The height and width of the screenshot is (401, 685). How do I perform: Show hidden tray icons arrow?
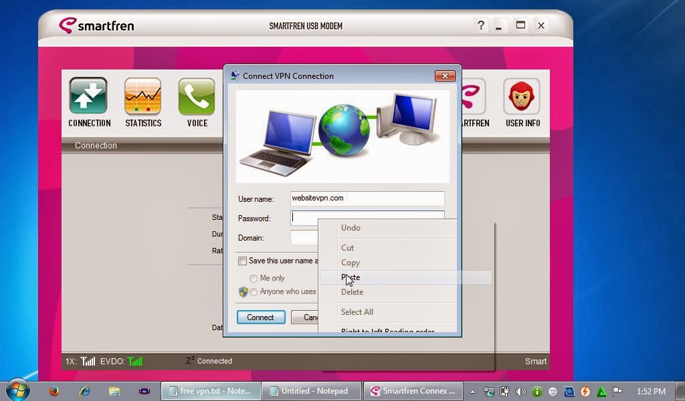pyautogui.click(x=472, y=392)
